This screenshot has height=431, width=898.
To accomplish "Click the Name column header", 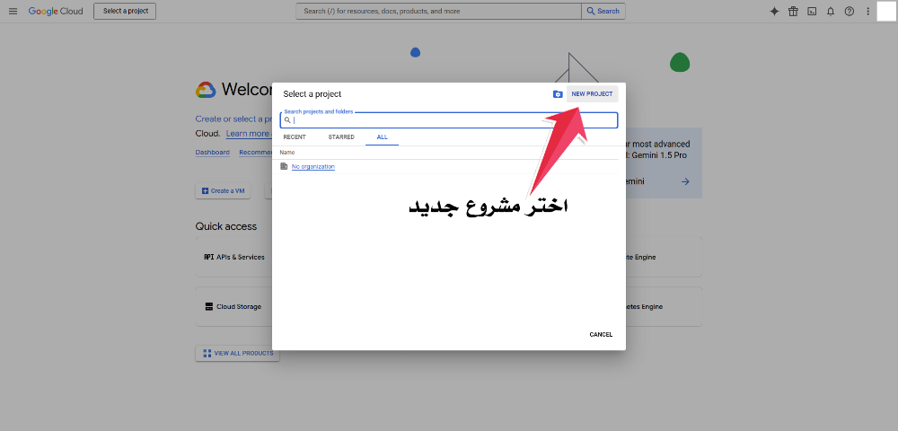I will pyautogui.click(x=287, y=153).
